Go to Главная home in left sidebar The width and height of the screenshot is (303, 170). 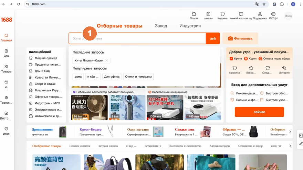tap(6, 37)
